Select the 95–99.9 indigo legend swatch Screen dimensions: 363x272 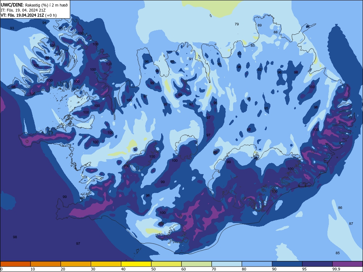point(317,264)
